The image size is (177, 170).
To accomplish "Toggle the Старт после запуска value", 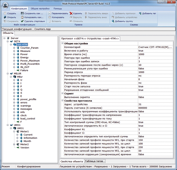I will point(155,86).
